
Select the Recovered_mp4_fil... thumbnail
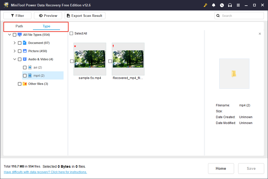[x=128, y=59]
